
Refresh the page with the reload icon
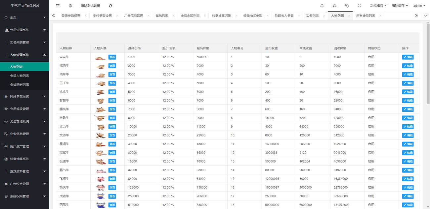[110, 6]
